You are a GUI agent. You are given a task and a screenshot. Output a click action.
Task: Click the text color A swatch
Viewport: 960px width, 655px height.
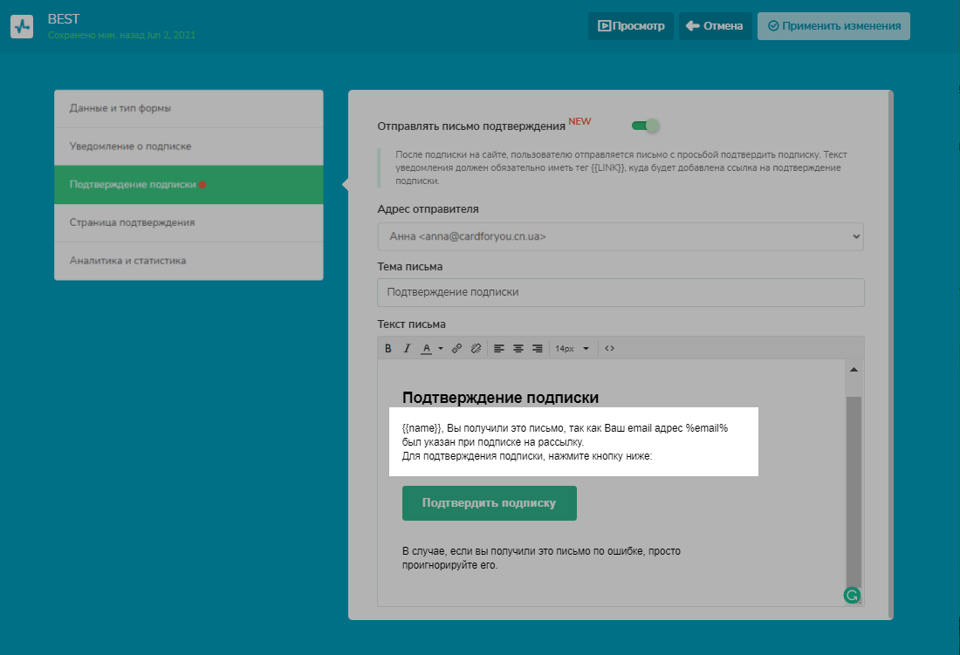click(x=426, y=349)
